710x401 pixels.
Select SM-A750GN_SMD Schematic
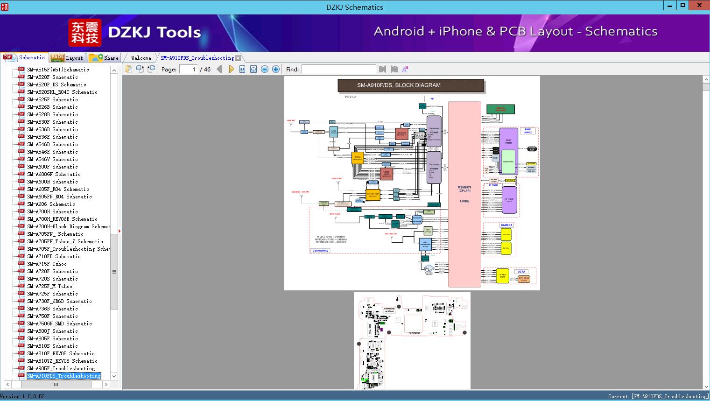tap(59, 324)
